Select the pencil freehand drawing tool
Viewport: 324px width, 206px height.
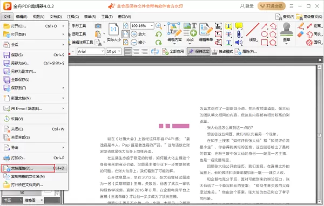(300, 26)
